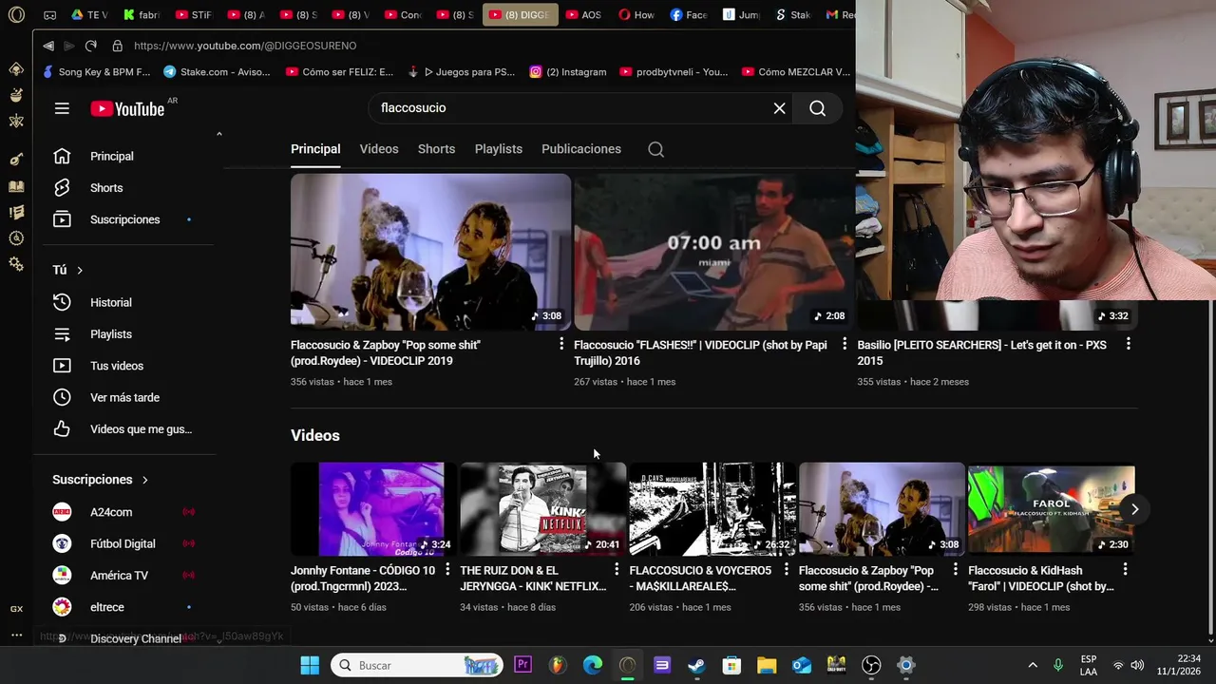The height and width of the screenshot is (684, 1216).
Task: Open the Stake.com Aviso bookmark
Action: click(x=217, y=71)
